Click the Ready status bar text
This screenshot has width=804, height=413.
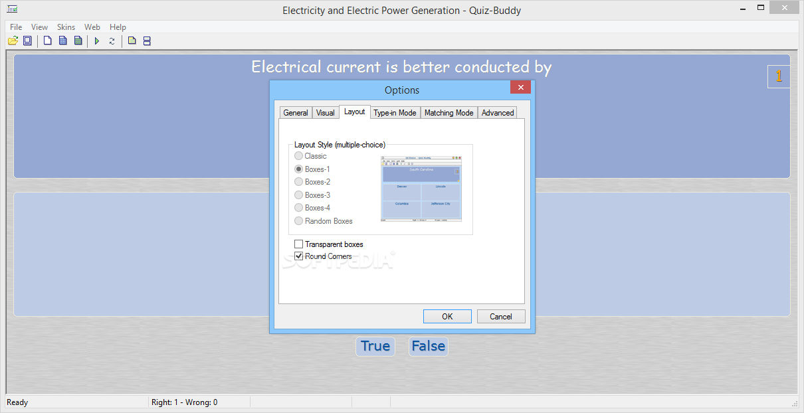(17, 402)
